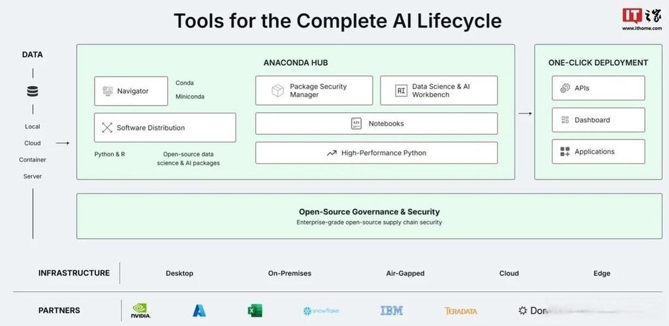The image size is (669, 326).
Task: Open the Software Distribution box
Action: pos(164,127)
